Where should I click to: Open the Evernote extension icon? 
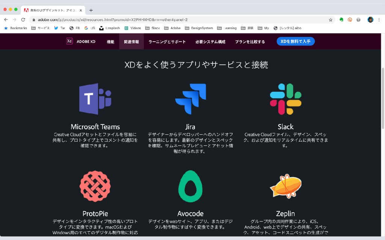tap(341, 19)
